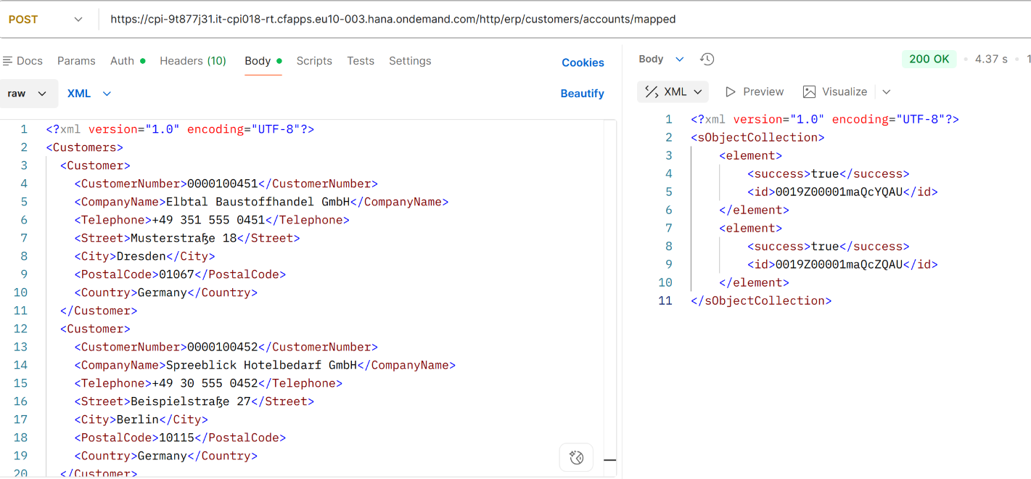The height and width of the screenshot is (479, 1031).
Task: Switch to the Auth tab
Action: coord(128,61)
